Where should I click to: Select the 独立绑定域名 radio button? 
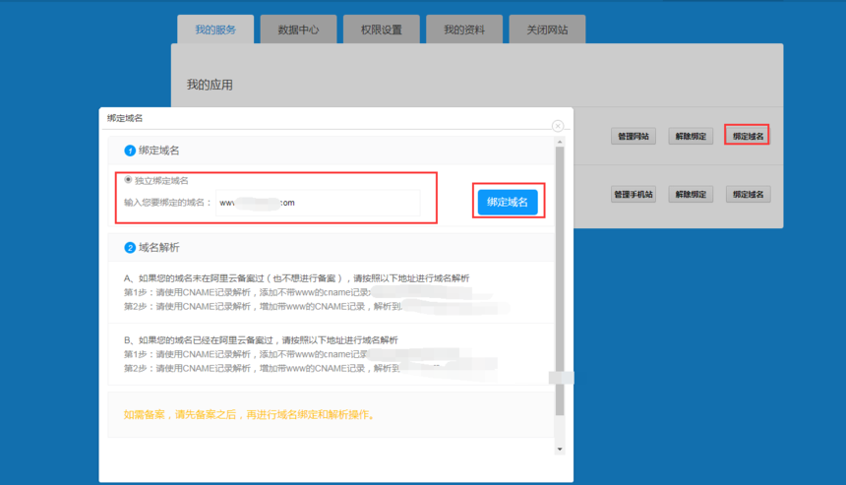[x=128, y=180]
